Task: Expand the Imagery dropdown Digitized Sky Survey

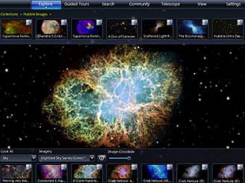Action: point(67,158)
